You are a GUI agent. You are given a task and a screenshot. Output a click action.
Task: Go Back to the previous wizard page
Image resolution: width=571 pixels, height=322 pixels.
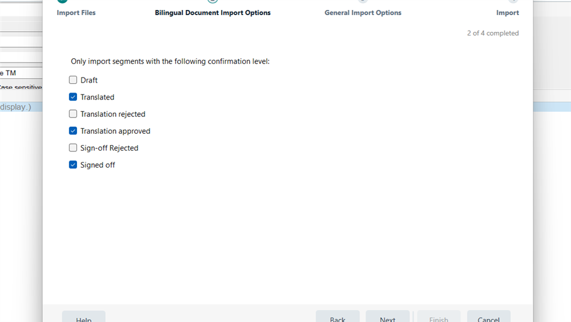tap(337, 316)
